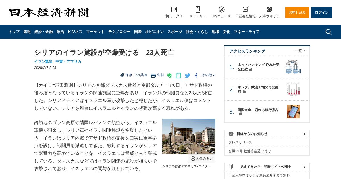The image size is (341, 179).
Task: Open 一覧 chevron in access ranking
Action: point(304,51)
